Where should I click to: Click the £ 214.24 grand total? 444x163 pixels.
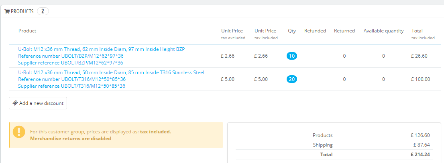[420, 154]
